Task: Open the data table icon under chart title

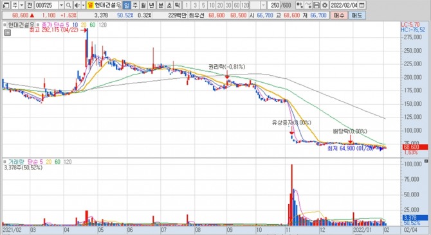Action: coord(8,33)
